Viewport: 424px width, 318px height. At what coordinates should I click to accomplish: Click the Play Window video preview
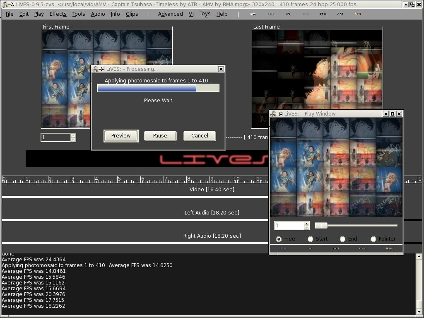tap(336, 167)
